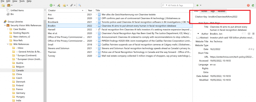This screenshot has width=256, height=102.
Task: Open Advanced Search with the magnifier icon
Action: [80, 5]
